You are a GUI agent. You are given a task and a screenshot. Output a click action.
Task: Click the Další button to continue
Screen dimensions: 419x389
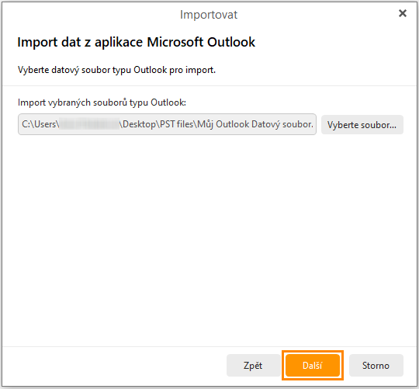click(x=313, y=365)
